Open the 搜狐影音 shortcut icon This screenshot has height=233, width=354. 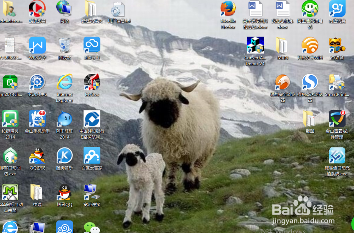[x=38, y=9]
